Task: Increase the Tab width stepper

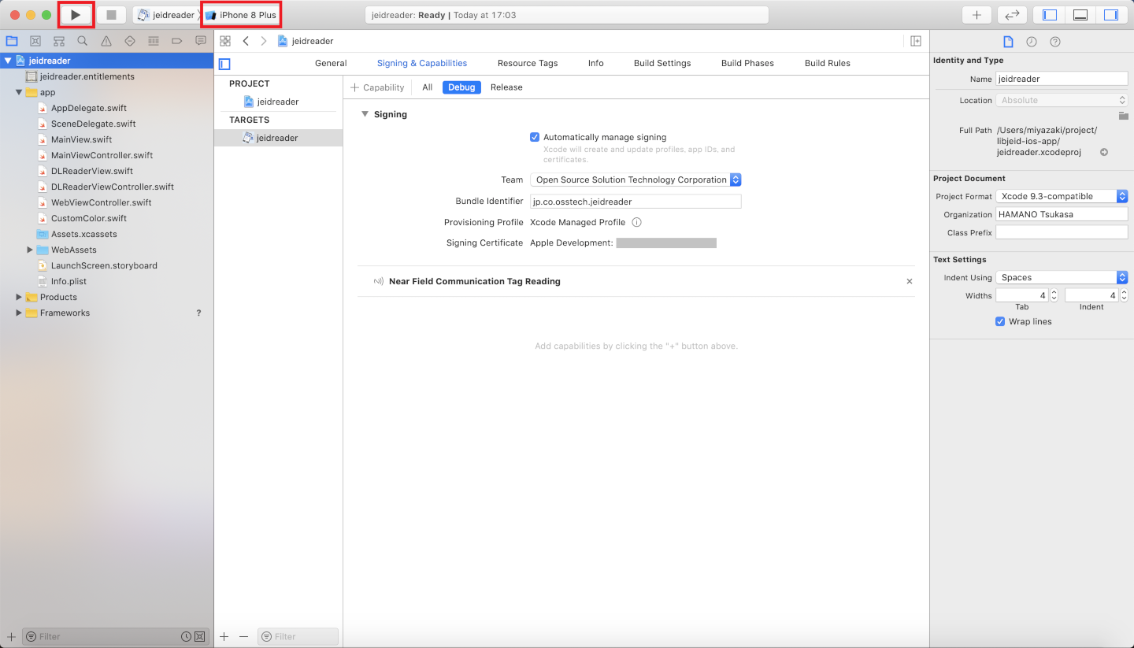Action: 1054,292
